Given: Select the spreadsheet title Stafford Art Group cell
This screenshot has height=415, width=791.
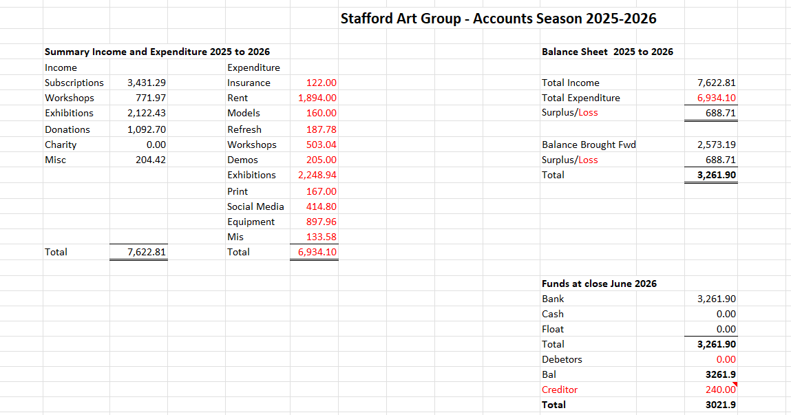Looking at the screenshot, I should click(x=498, y=19).
